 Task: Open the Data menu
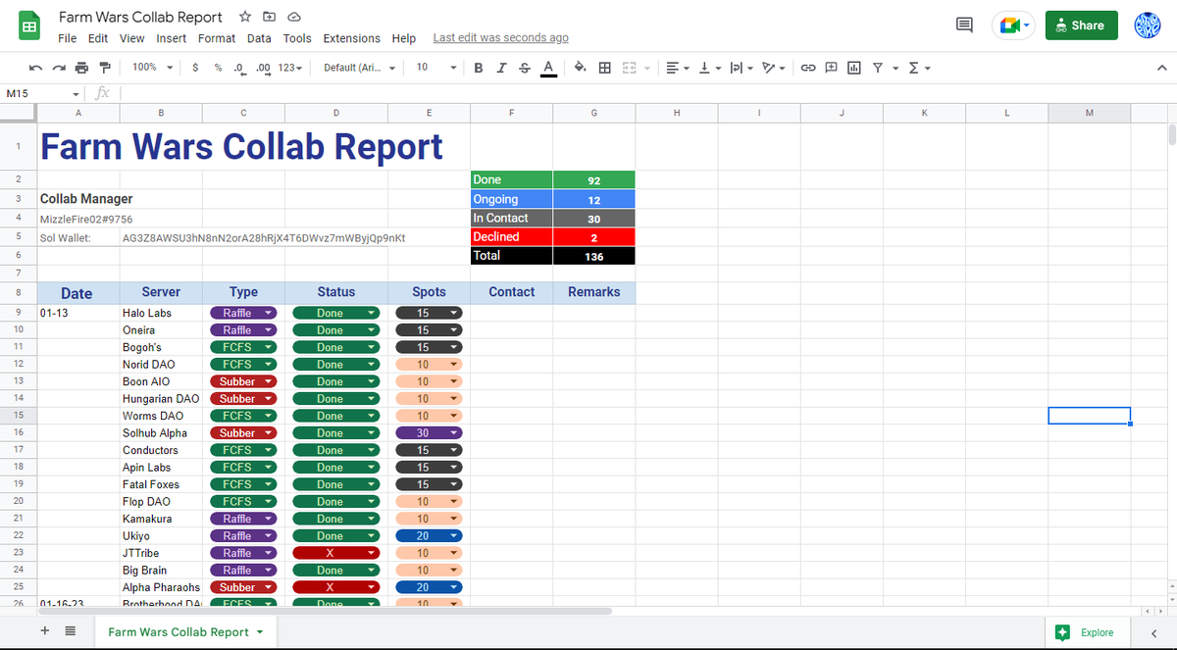point(259,38)
